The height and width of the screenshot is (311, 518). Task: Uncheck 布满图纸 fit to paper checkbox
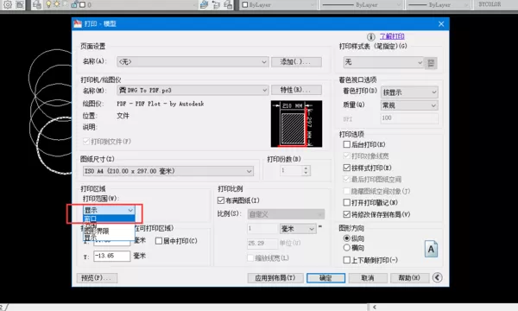tap(221, 200)
